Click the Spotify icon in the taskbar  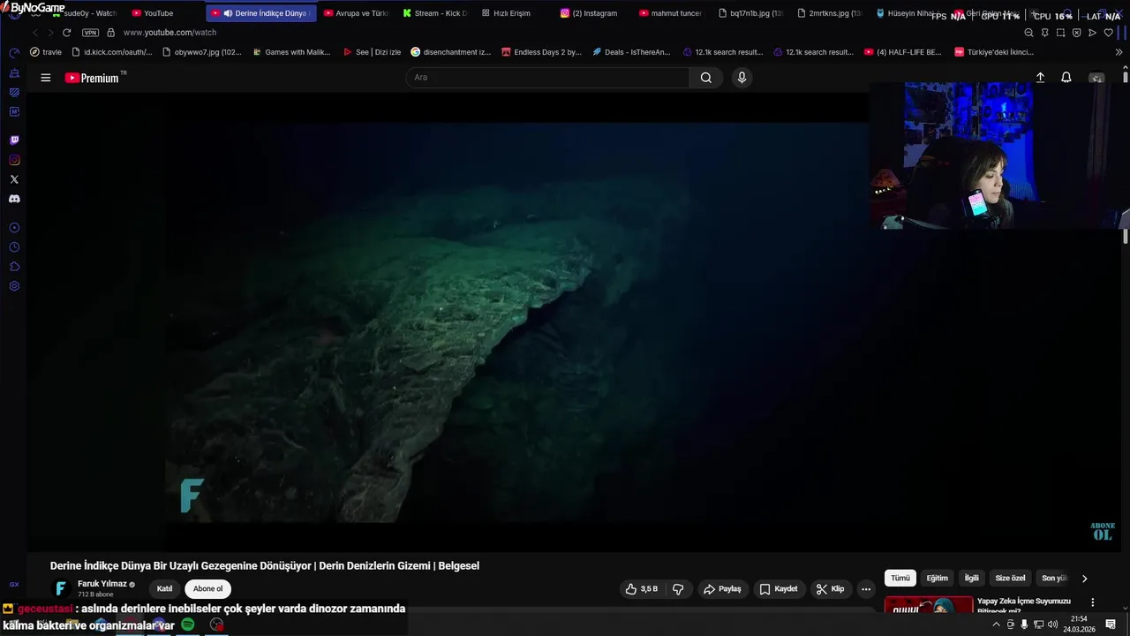pyautogui.click(x=188, y=625)
